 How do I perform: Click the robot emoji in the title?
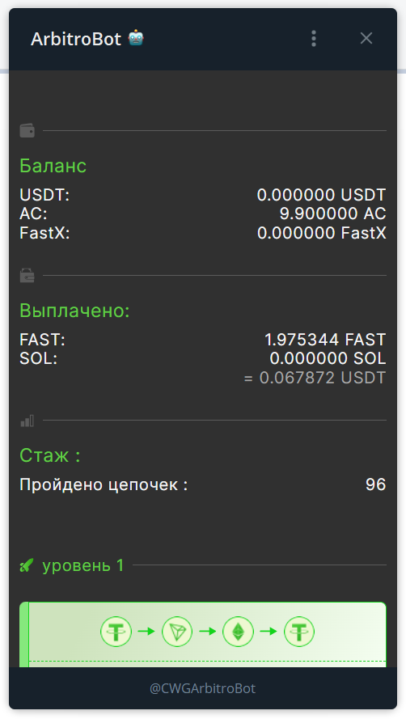(x=136, y=38)
